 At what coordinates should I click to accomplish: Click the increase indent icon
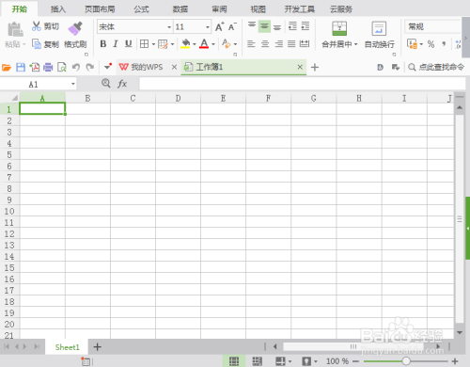(305, 26)
